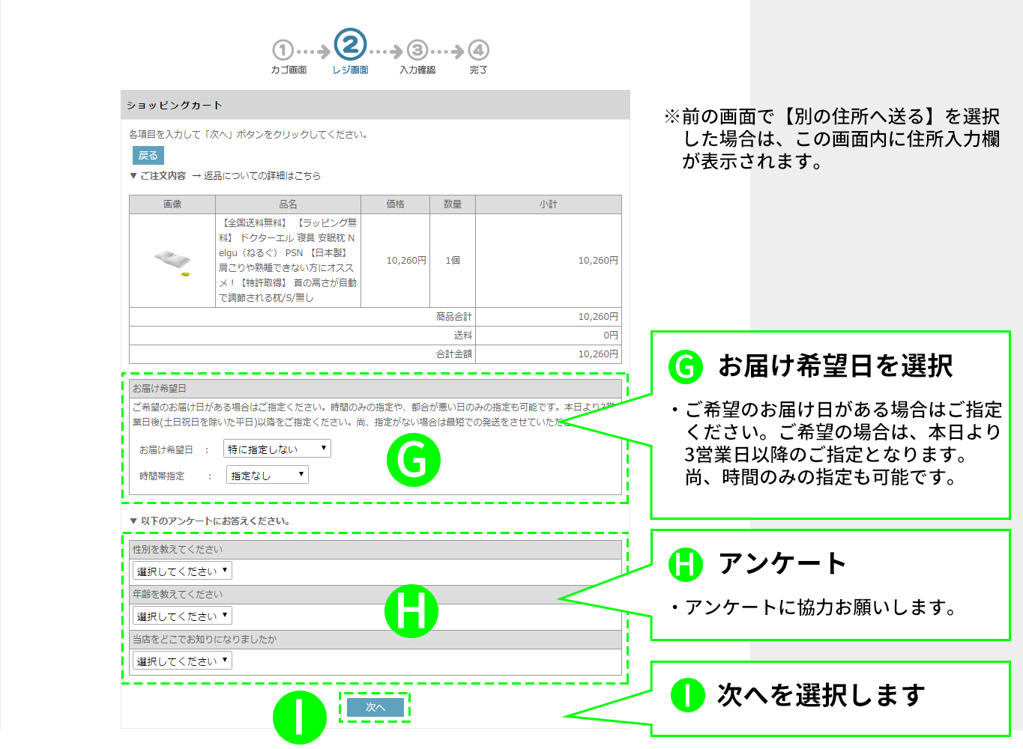Viewport: 1023px width, 749px height.
Task: Open the 時間帯指定 dropdown showing 指定なし
Action: pyautogui.click(x=267, y=474)
